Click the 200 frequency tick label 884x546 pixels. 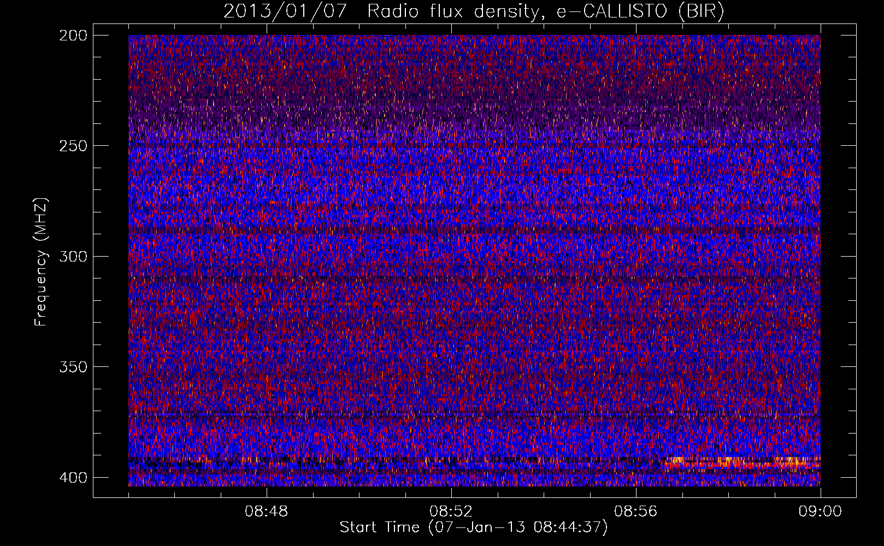(73, 35)
